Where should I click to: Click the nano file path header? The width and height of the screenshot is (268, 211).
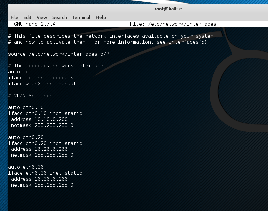(x=173, y=24)
